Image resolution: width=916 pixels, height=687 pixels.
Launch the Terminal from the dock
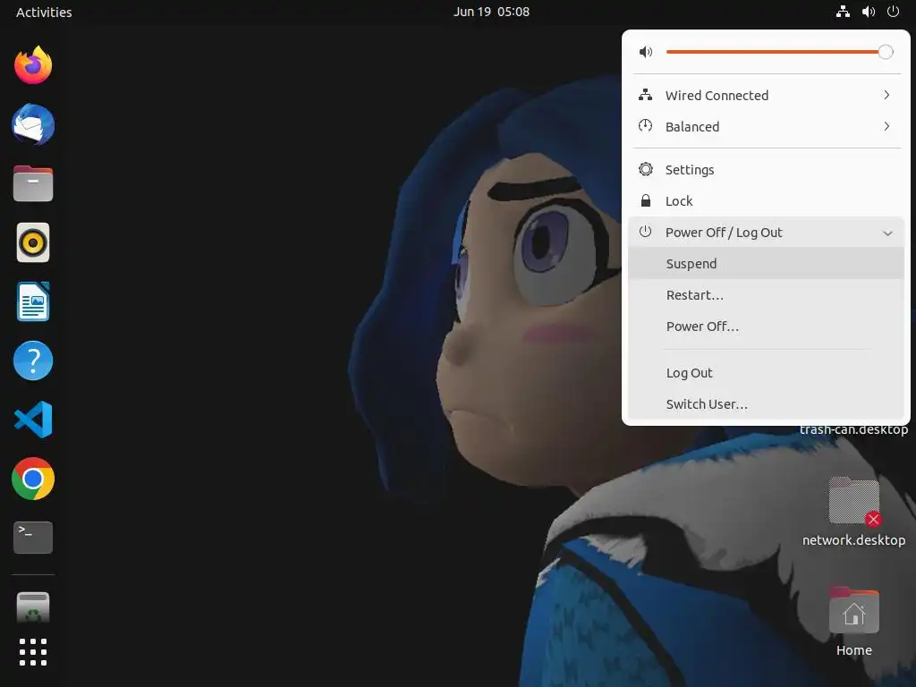click(33, 538)
